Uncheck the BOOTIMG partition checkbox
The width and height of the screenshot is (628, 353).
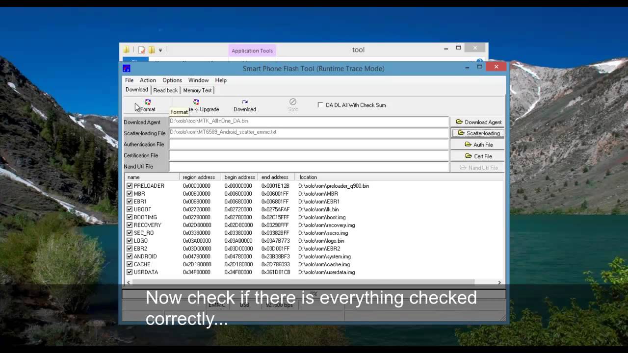click(130, 217)
